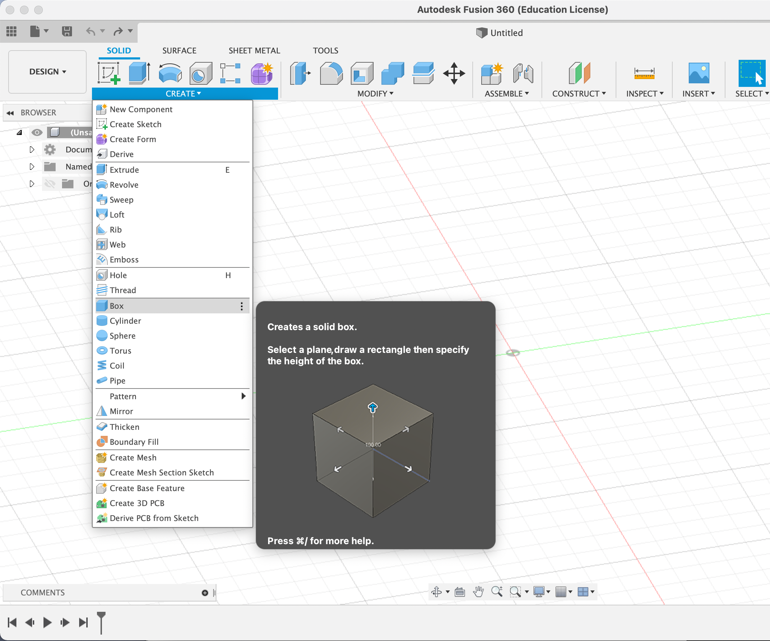Click the Pan hand icon in navigation bar
Screen dimensions: 770x641
coord(478,592)
